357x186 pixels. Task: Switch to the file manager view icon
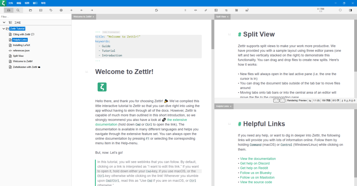coord(9,10)
